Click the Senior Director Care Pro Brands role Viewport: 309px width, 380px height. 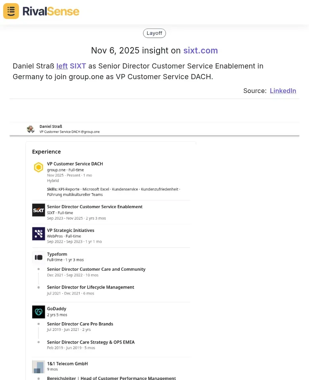(x=80, y=324)
